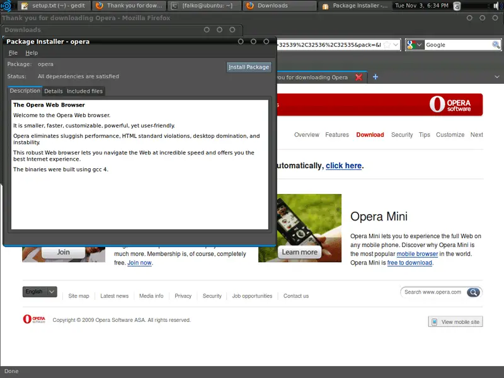
Task: Open the Overview page link
Action: [x=307, y=135]
